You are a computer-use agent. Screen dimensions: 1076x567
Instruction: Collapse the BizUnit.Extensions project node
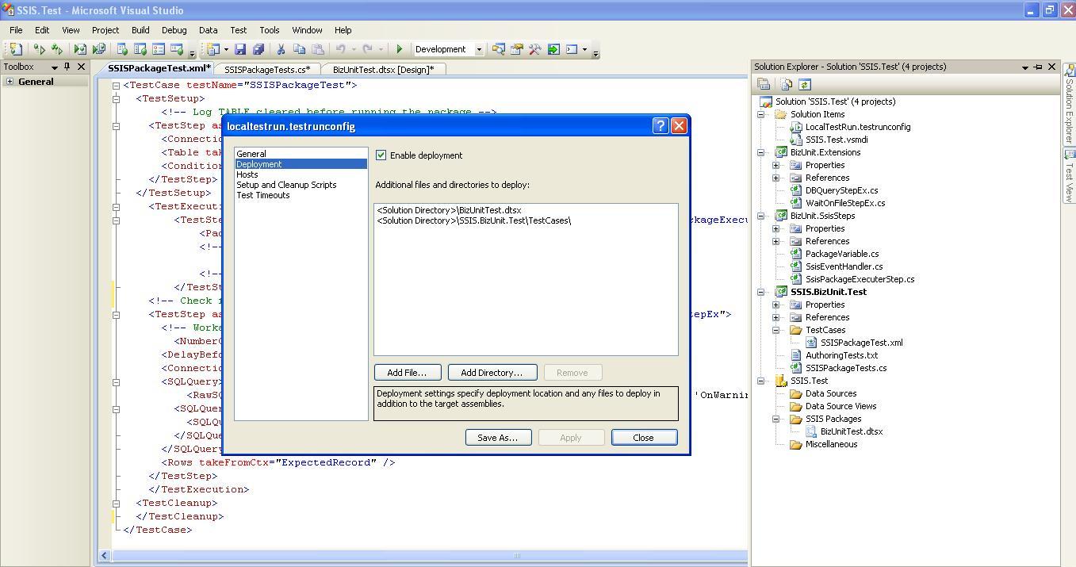point(760,152)
